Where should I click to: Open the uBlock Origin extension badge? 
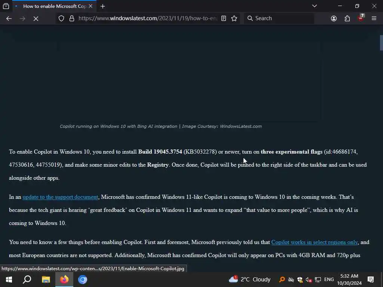click(x=361, y=18)
